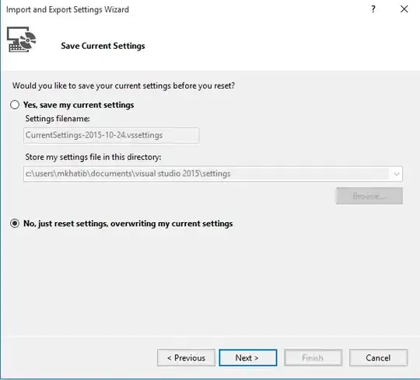Click the "Settings filename:" label
Image resolution: width=420 pixels, height=380 pixels.
[58, 119]
